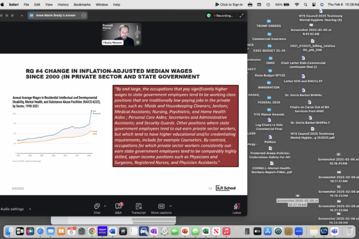
Task: Expand the Audio settings chevron
Action: (29, 209)
